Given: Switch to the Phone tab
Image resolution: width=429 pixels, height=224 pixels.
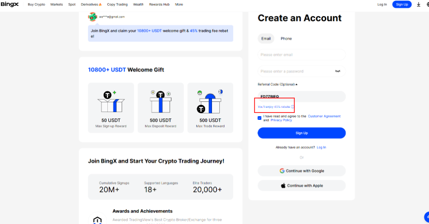Looking at the screenshot, I should [286, 38].
